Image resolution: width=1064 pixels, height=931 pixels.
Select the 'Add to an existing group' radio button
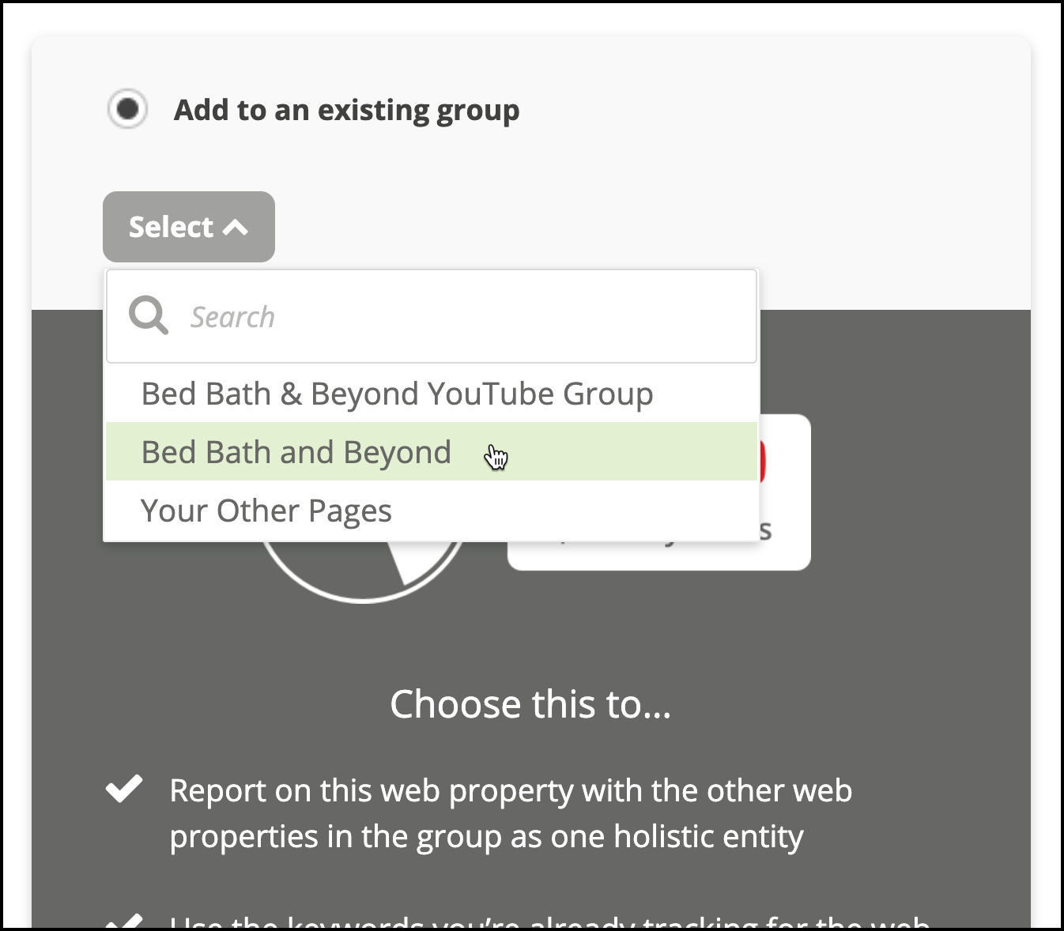127,109
